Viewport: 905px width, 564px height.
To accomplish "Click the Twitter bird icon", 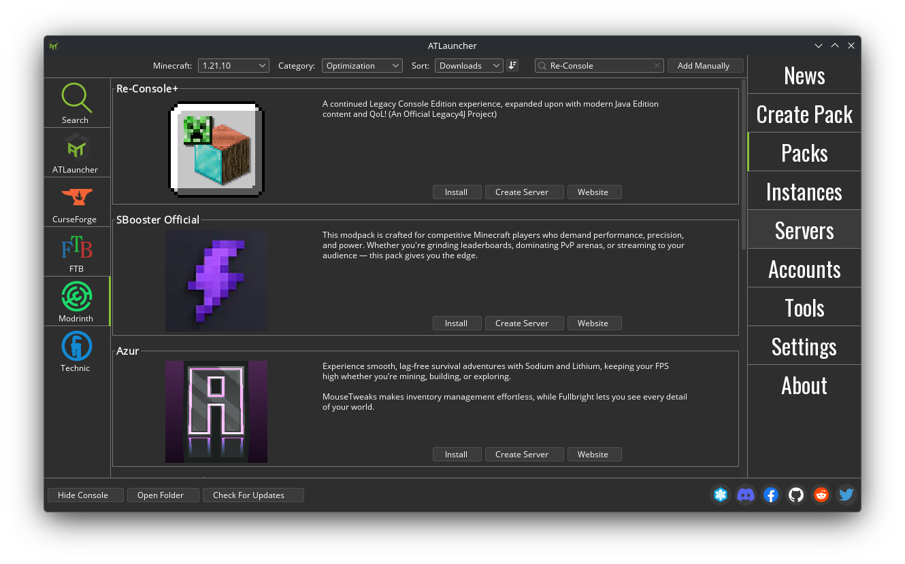I will click(846, 495).
